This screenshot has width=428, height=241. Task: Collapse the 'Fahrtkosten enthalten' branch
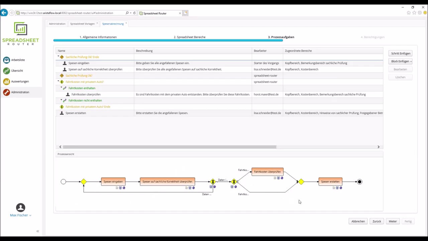(x=61, y=88)
